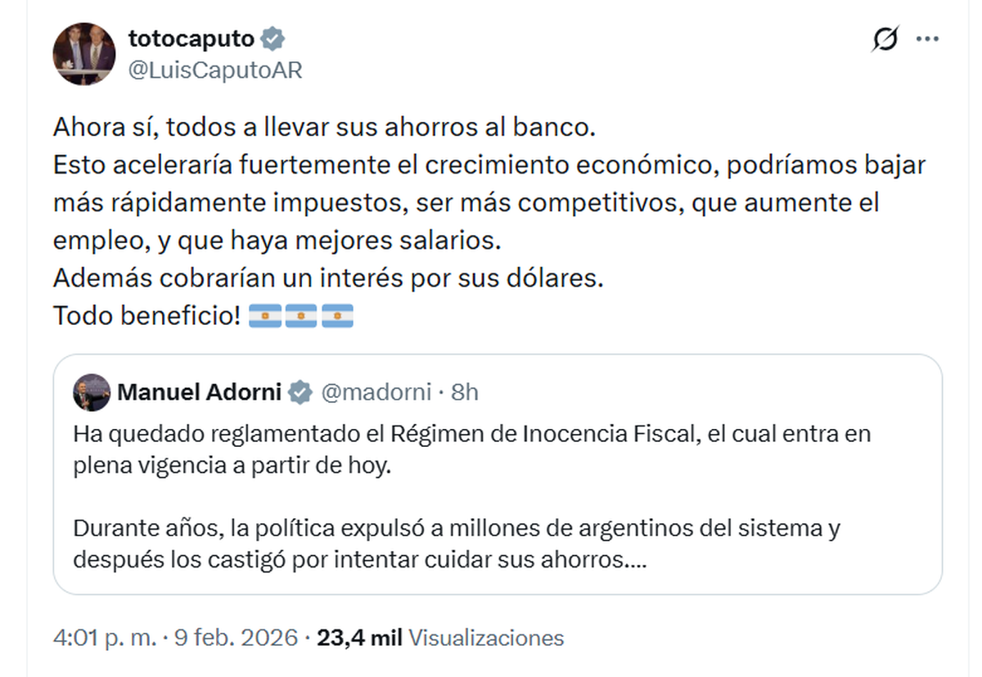The image size is (982, 677).
Task: View the 23,4 mil Visualizaciones count
Action: pos(440,638)
